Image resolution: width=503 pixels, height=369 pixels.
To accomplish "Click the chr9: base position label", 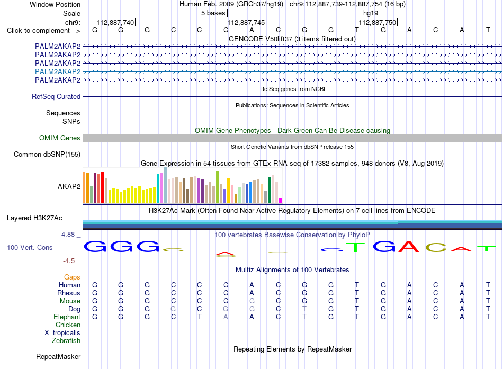I will 73,22.
